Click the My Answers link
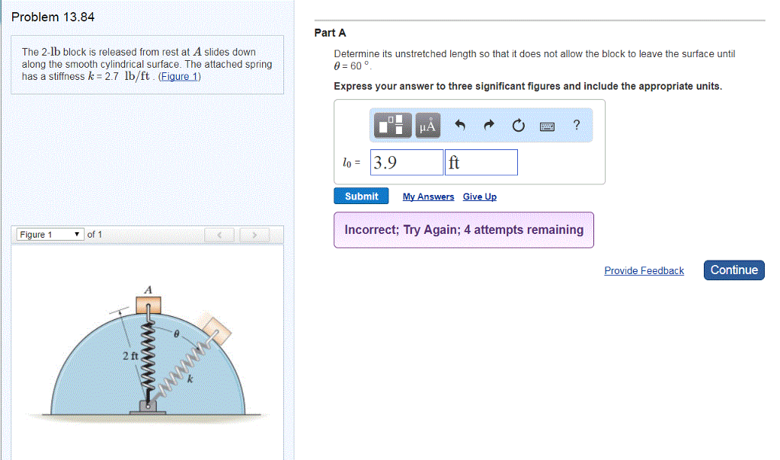 pyautogui.click(x=428, y=196)
